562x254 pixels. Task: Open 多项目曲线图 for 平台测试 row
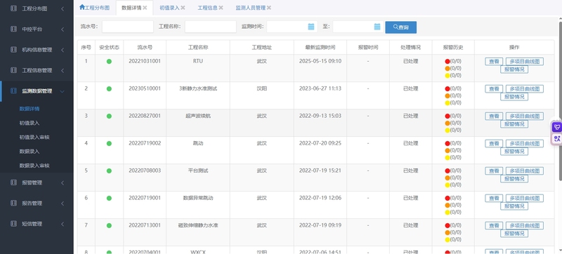(524, 171)
